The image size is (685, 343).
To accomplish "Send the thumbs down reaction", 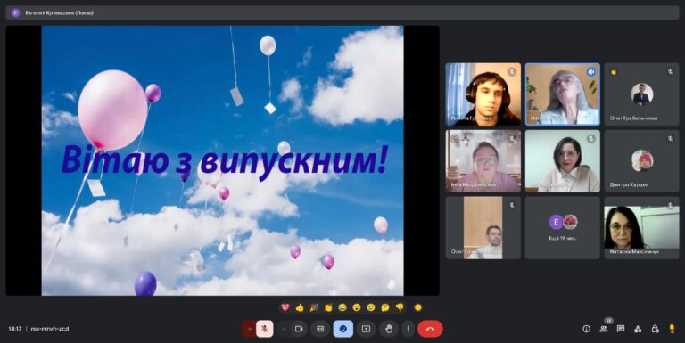I will [x=400, y=307].
